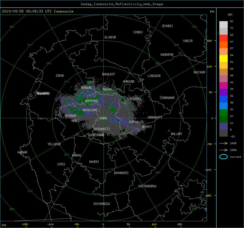Click the cyan current ellipse legend icon

click(x=223, y=157)
